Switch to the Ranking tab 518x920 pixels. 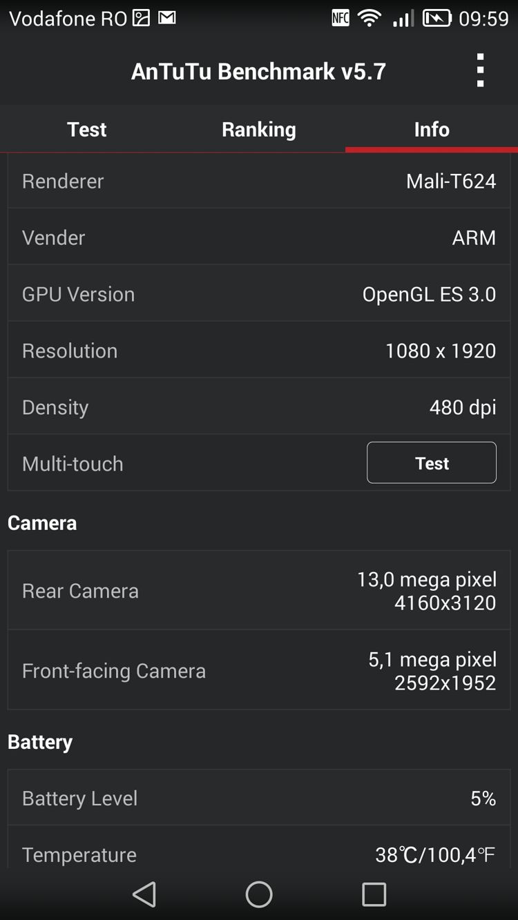(x=259, y=129)
